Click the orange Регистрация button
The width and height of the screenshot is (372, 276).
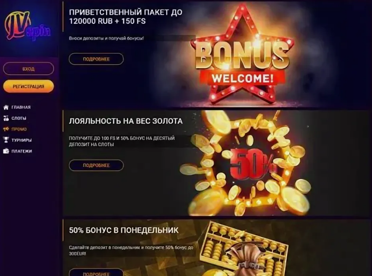28,86
